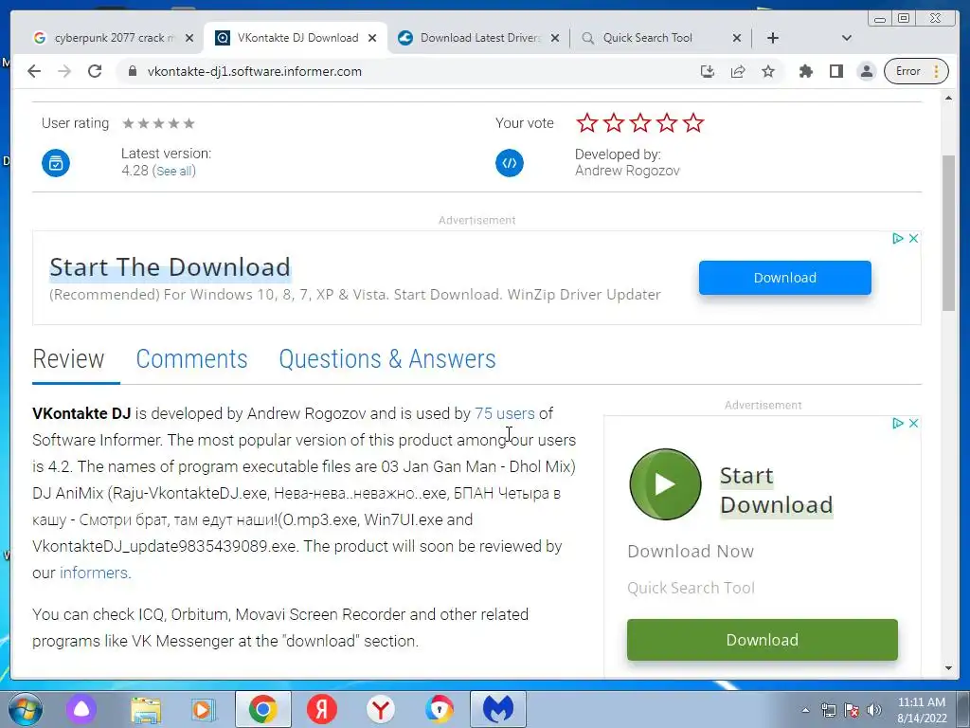Click the blue developer code icon
Viewport: 970px width, 728px height.
pos(509,163)
